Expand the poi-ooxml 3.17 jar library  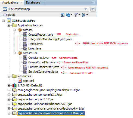click(9, 95)
